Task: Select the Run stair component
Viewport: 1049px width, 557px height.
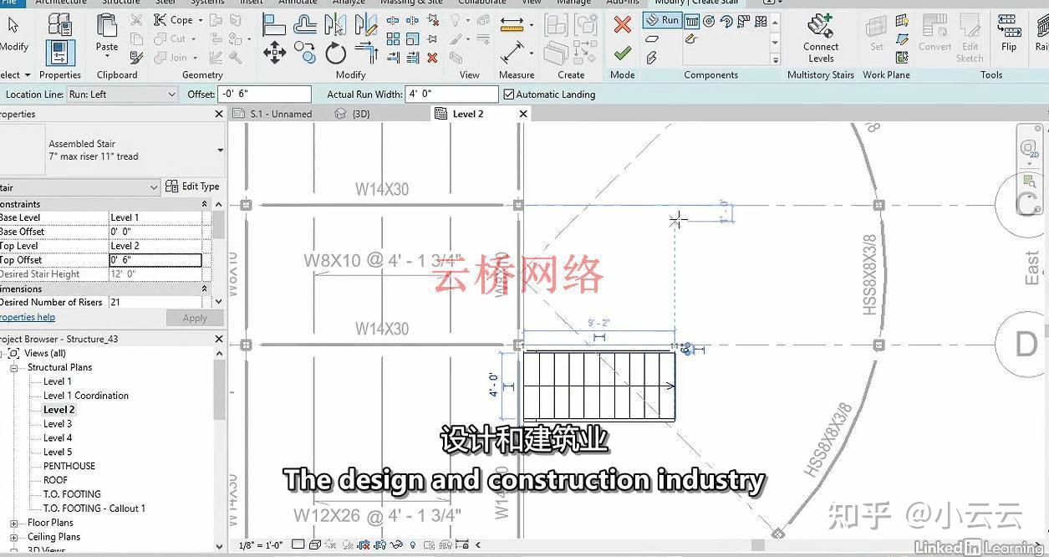Action: point(662,20)
